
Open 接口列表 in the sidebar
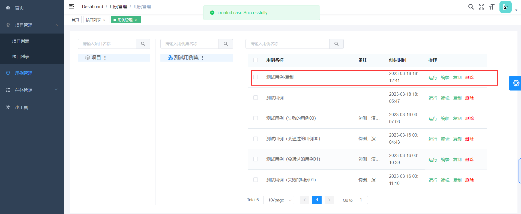pyautogui.click(x=21, y=57)
